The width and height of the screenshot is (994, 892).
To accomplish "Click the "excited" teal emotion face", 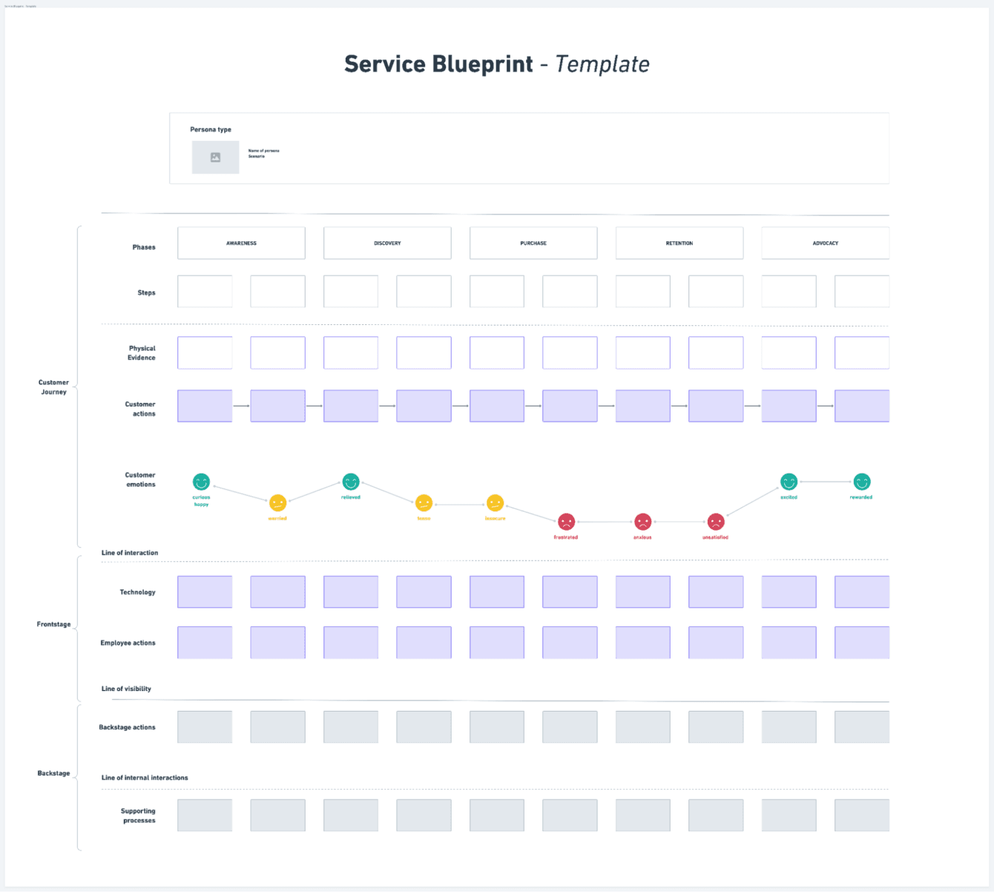I will tap(789, 481).
